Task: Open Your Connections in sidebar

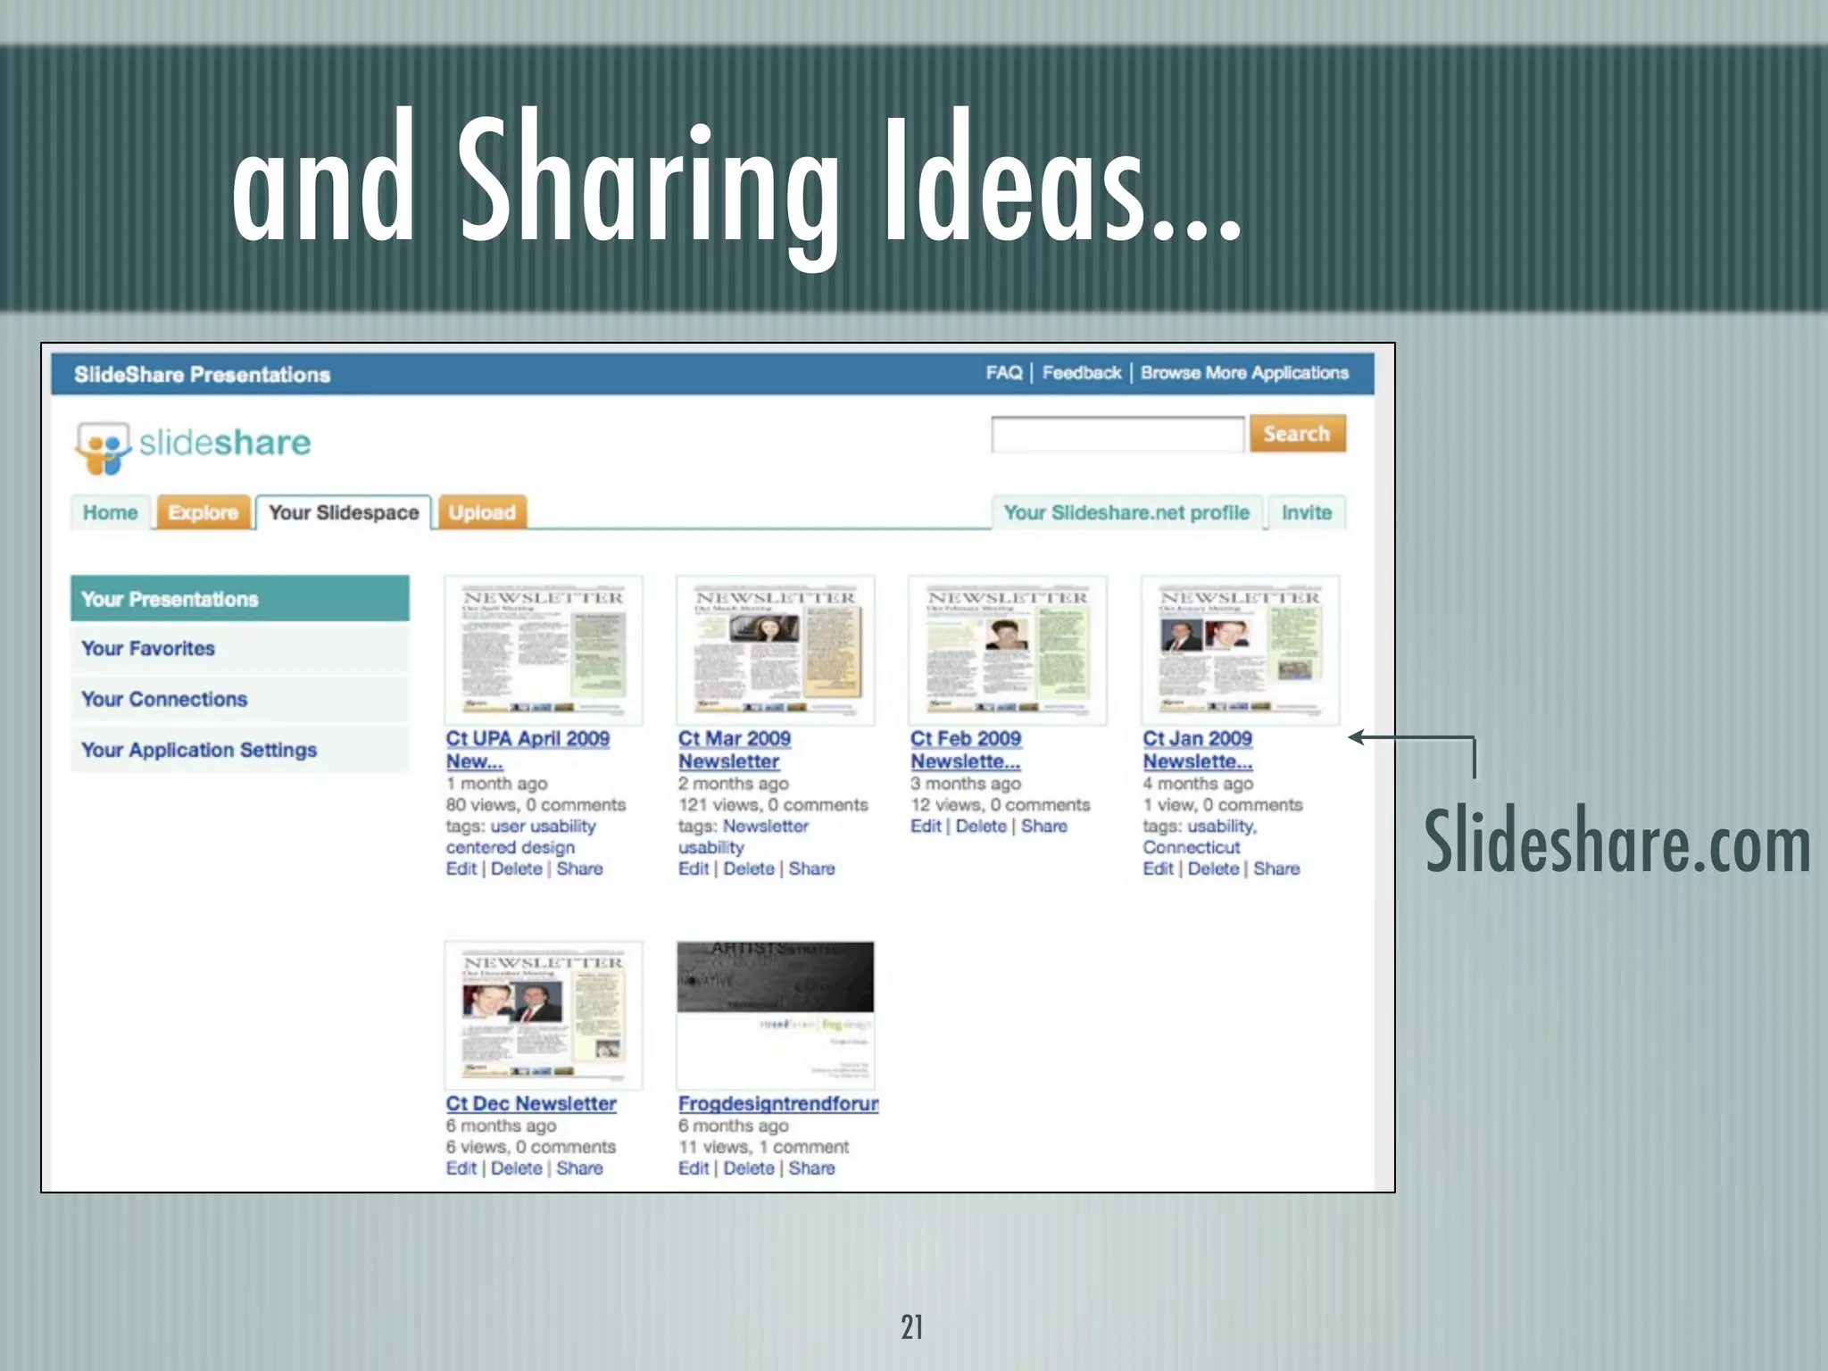Action: click(240, 699)
